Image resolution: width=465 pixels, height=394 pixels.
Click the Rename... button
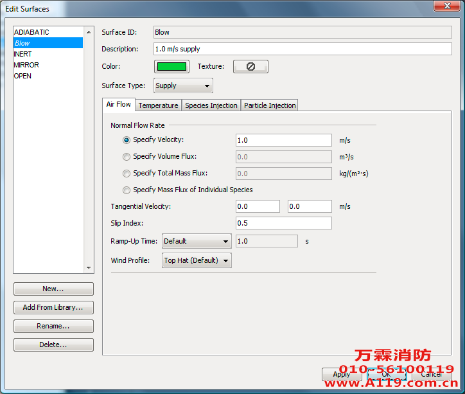click(53, 327)
